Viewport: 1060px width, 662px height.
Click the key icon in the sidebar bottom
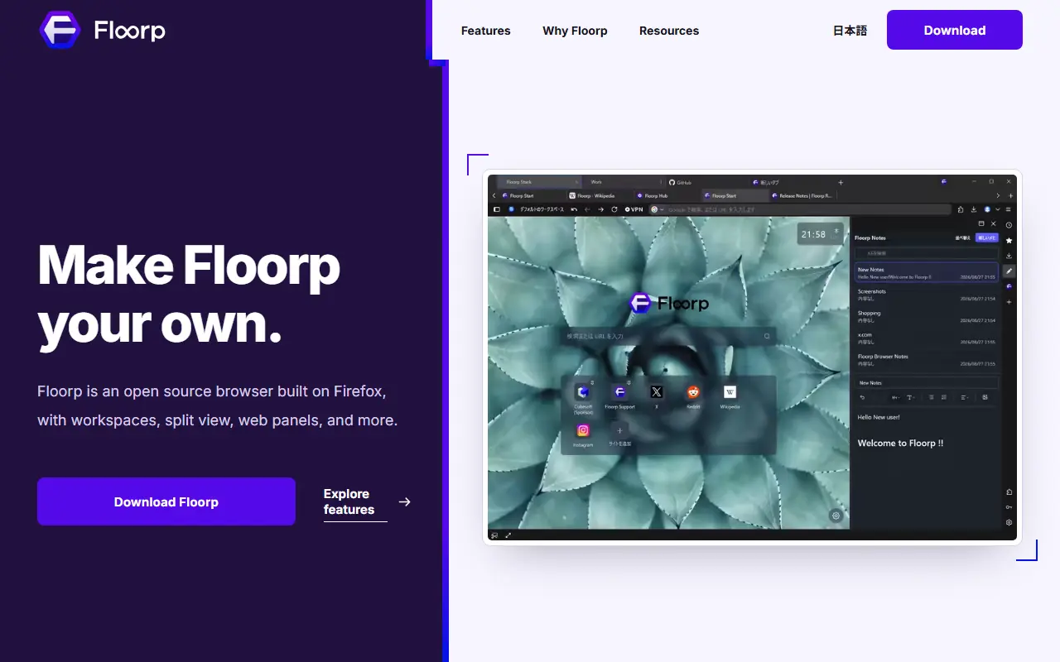(1009, 507)
